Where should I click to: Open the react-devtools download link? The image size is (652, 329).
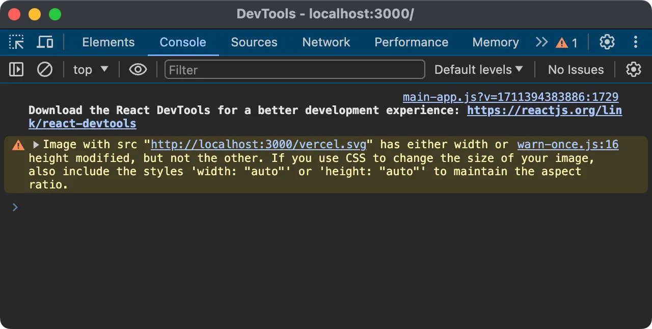[x=545, y=111]
